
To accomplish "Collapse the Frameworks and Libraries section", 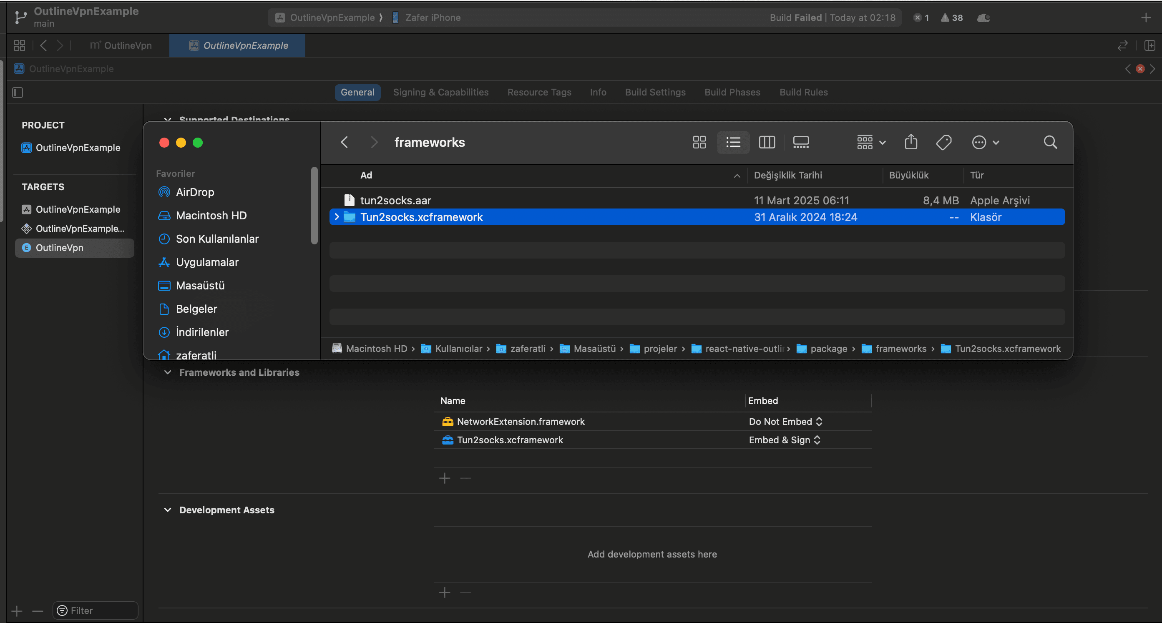I will tap(167, 372).
